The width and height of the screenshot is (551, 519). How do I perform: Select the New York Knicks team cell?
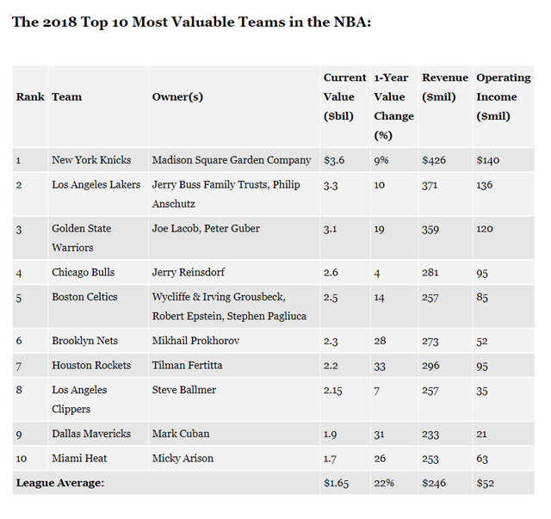(x=91, y=160)
